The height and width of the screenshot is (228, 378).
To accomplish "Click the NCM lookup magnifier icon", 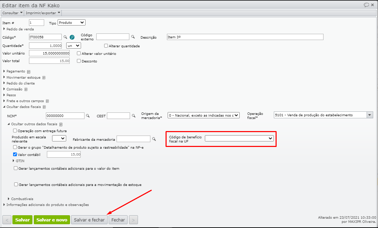I will (88, 116).
